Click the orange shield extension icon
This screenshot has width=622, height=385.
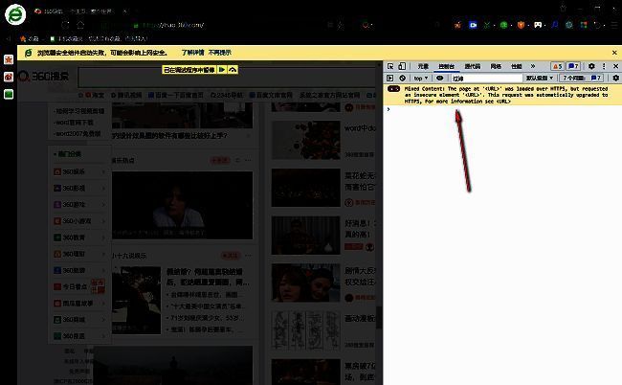(x=521, y=25)
